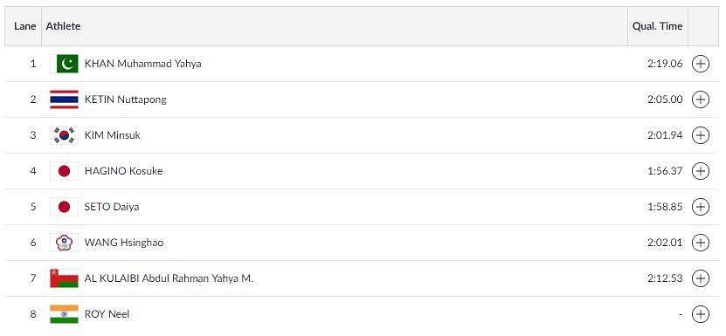This screenshot has height=336, width=726.
Task: Click the Thailand flag icon
Action: click(65, 99)
